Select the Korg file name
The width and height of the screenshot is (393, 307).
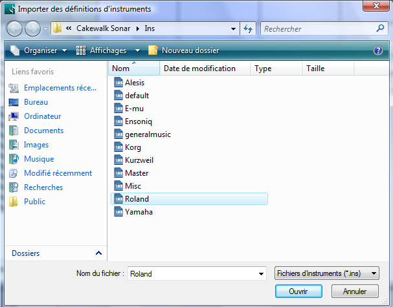coord(133,147)
